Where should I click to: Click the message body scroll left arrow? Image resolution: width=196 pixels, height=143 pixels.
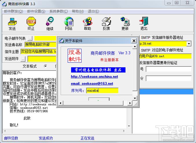click(5, 131)
